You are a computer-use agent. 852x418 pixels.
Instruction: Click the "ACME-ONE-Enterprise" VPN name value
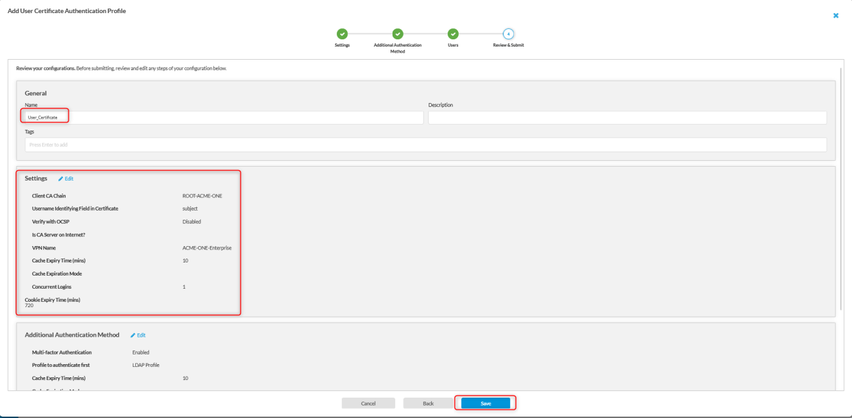[207, 248]
